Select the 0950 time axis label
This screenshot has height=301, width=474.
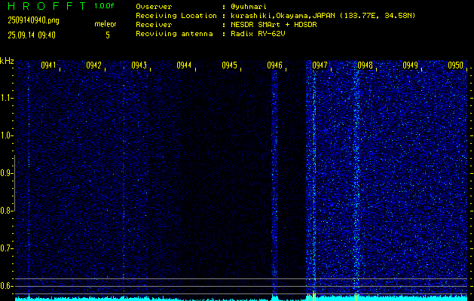(456, 65)
